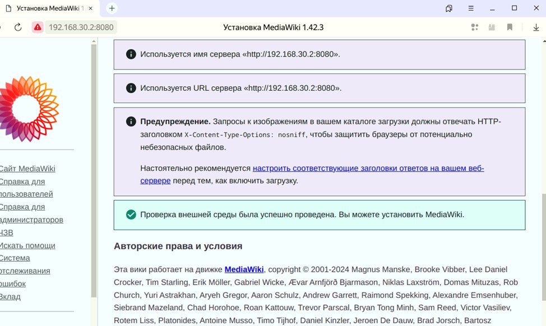
Task: Close the browser window
Action: (x=536, y=8)
